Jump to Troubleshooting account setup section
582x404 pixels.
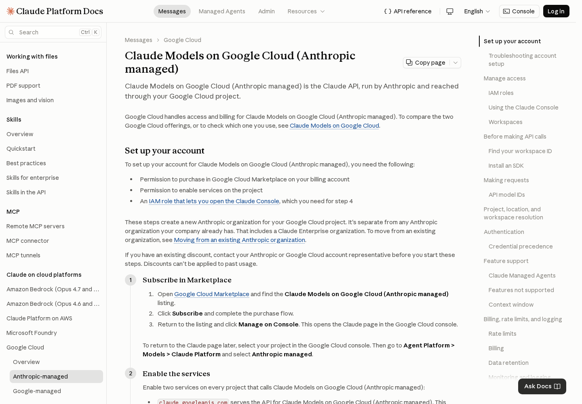(522, 60)
